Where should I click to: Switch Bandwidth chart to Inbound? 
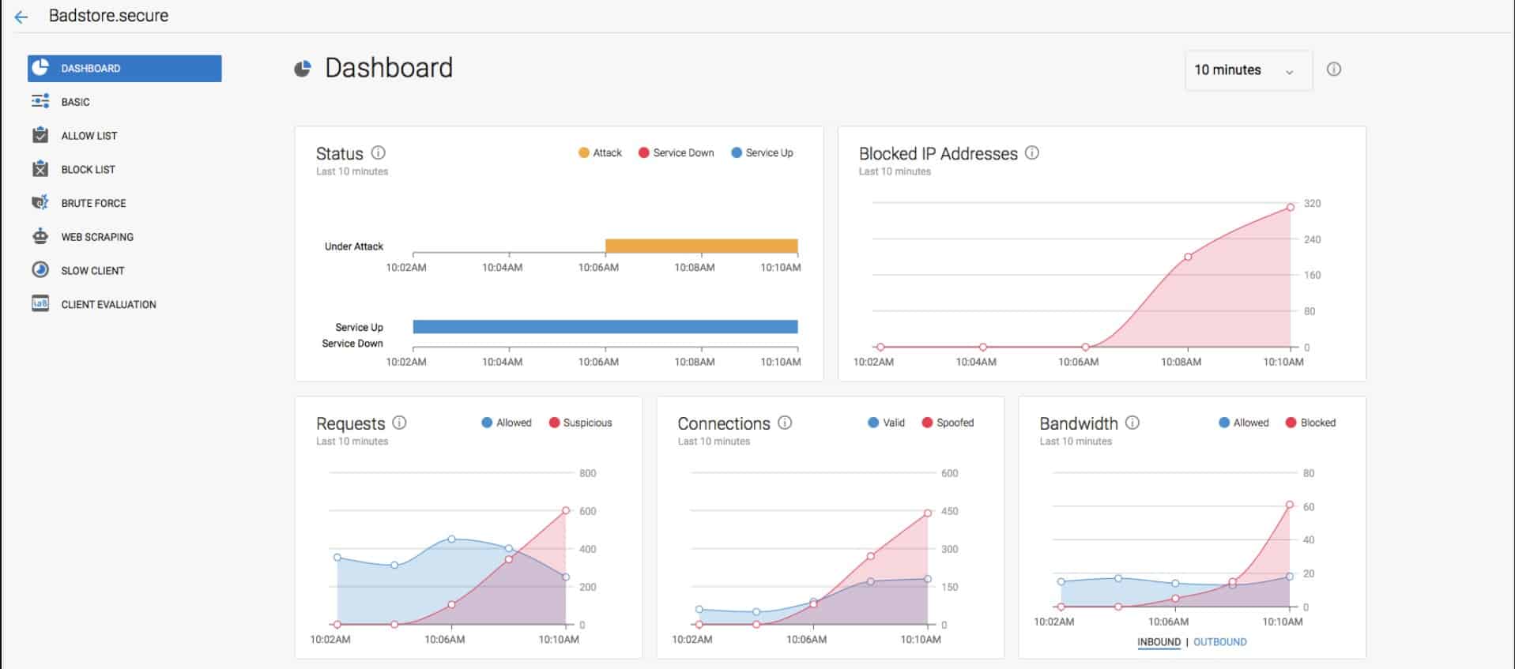(1159, 642)
